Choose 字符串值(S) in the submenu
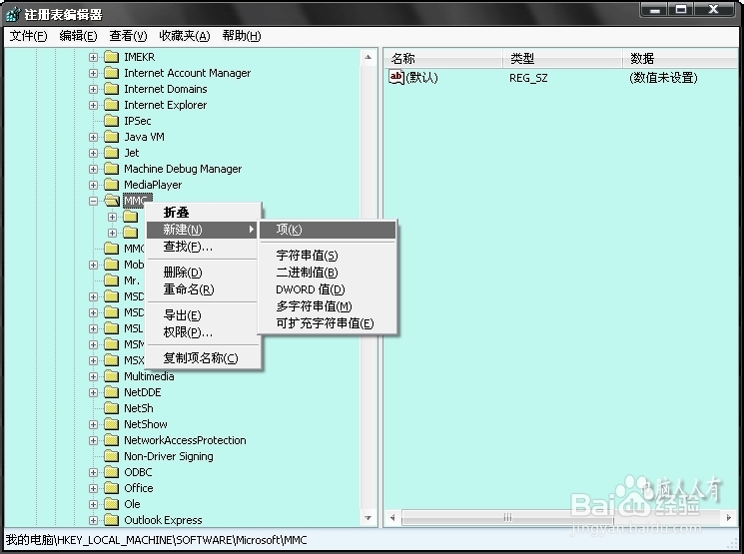 point(328,256)
